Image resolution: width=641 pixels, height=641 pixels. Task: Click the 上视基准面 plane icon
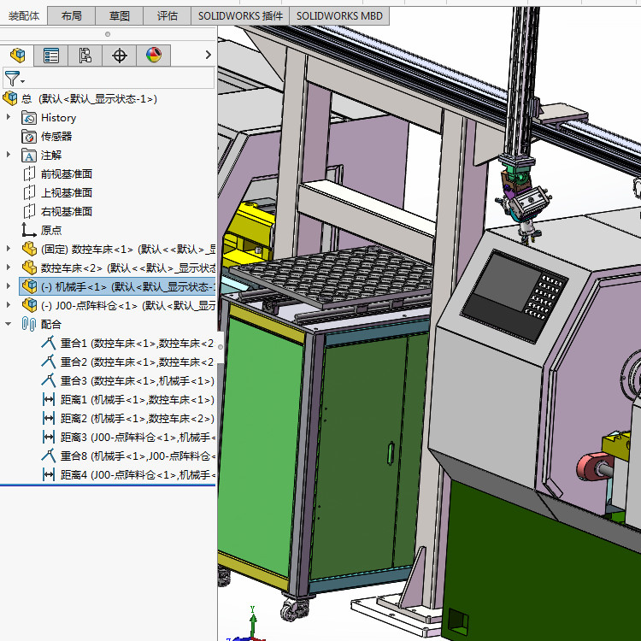(x=29, y=193)
